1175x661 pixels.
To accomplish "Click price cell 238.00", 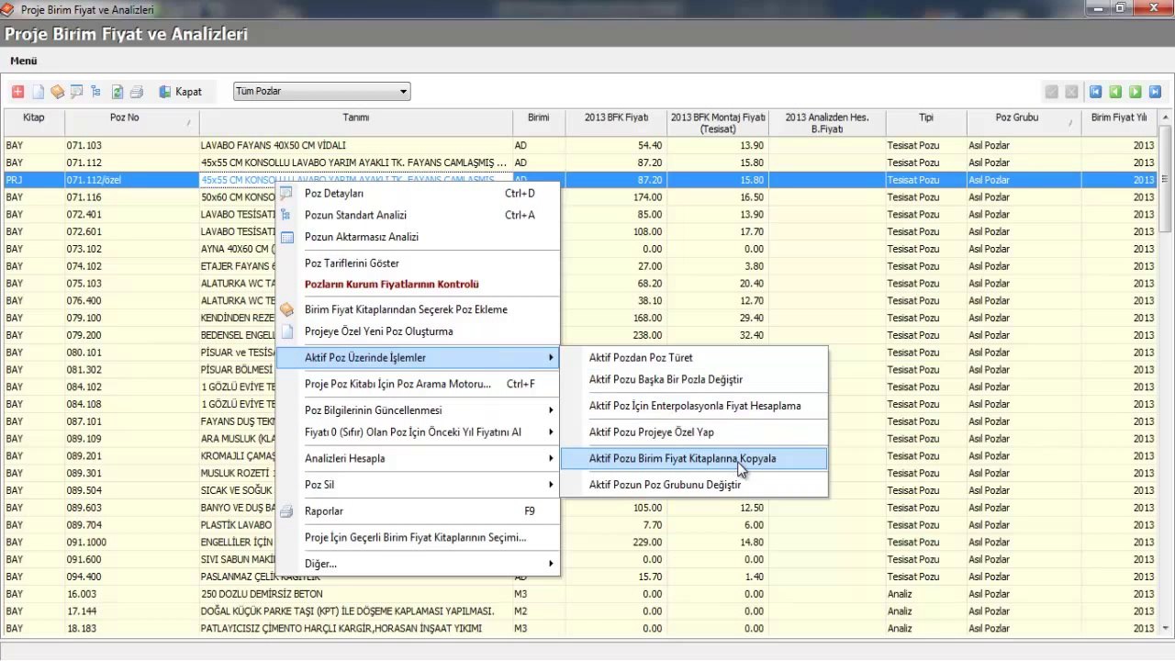I will point(616,335).
